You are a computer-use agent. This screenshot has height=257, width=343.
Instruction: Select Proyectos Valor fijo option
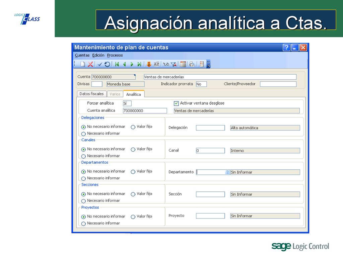[x=133, y=217]
